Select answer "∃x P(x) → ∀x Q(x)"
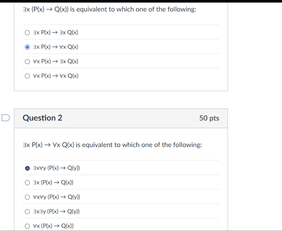The width and height of the screenshot is (282, 231). pyautogui.click(x=27, y=47)
